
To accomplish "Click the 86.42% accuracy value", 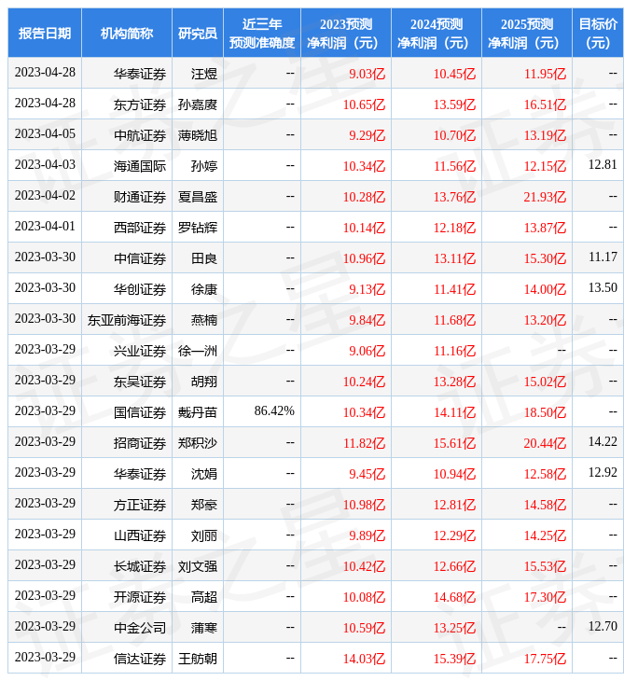I will pos(274,410).
